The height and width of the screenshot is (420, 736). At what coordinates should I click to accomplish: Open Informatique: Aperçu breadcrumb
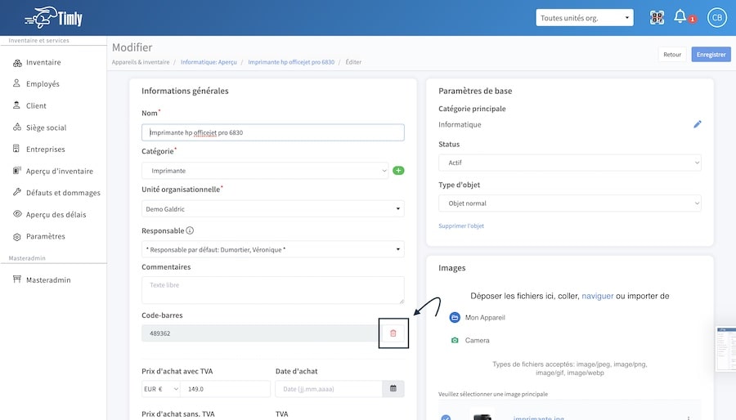click(x=209, y=62)
